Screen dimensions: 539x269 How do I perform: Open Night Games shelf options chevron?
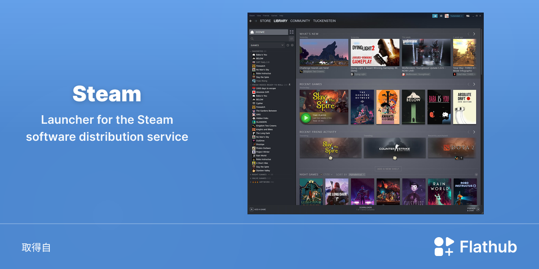tap(331, 174)
